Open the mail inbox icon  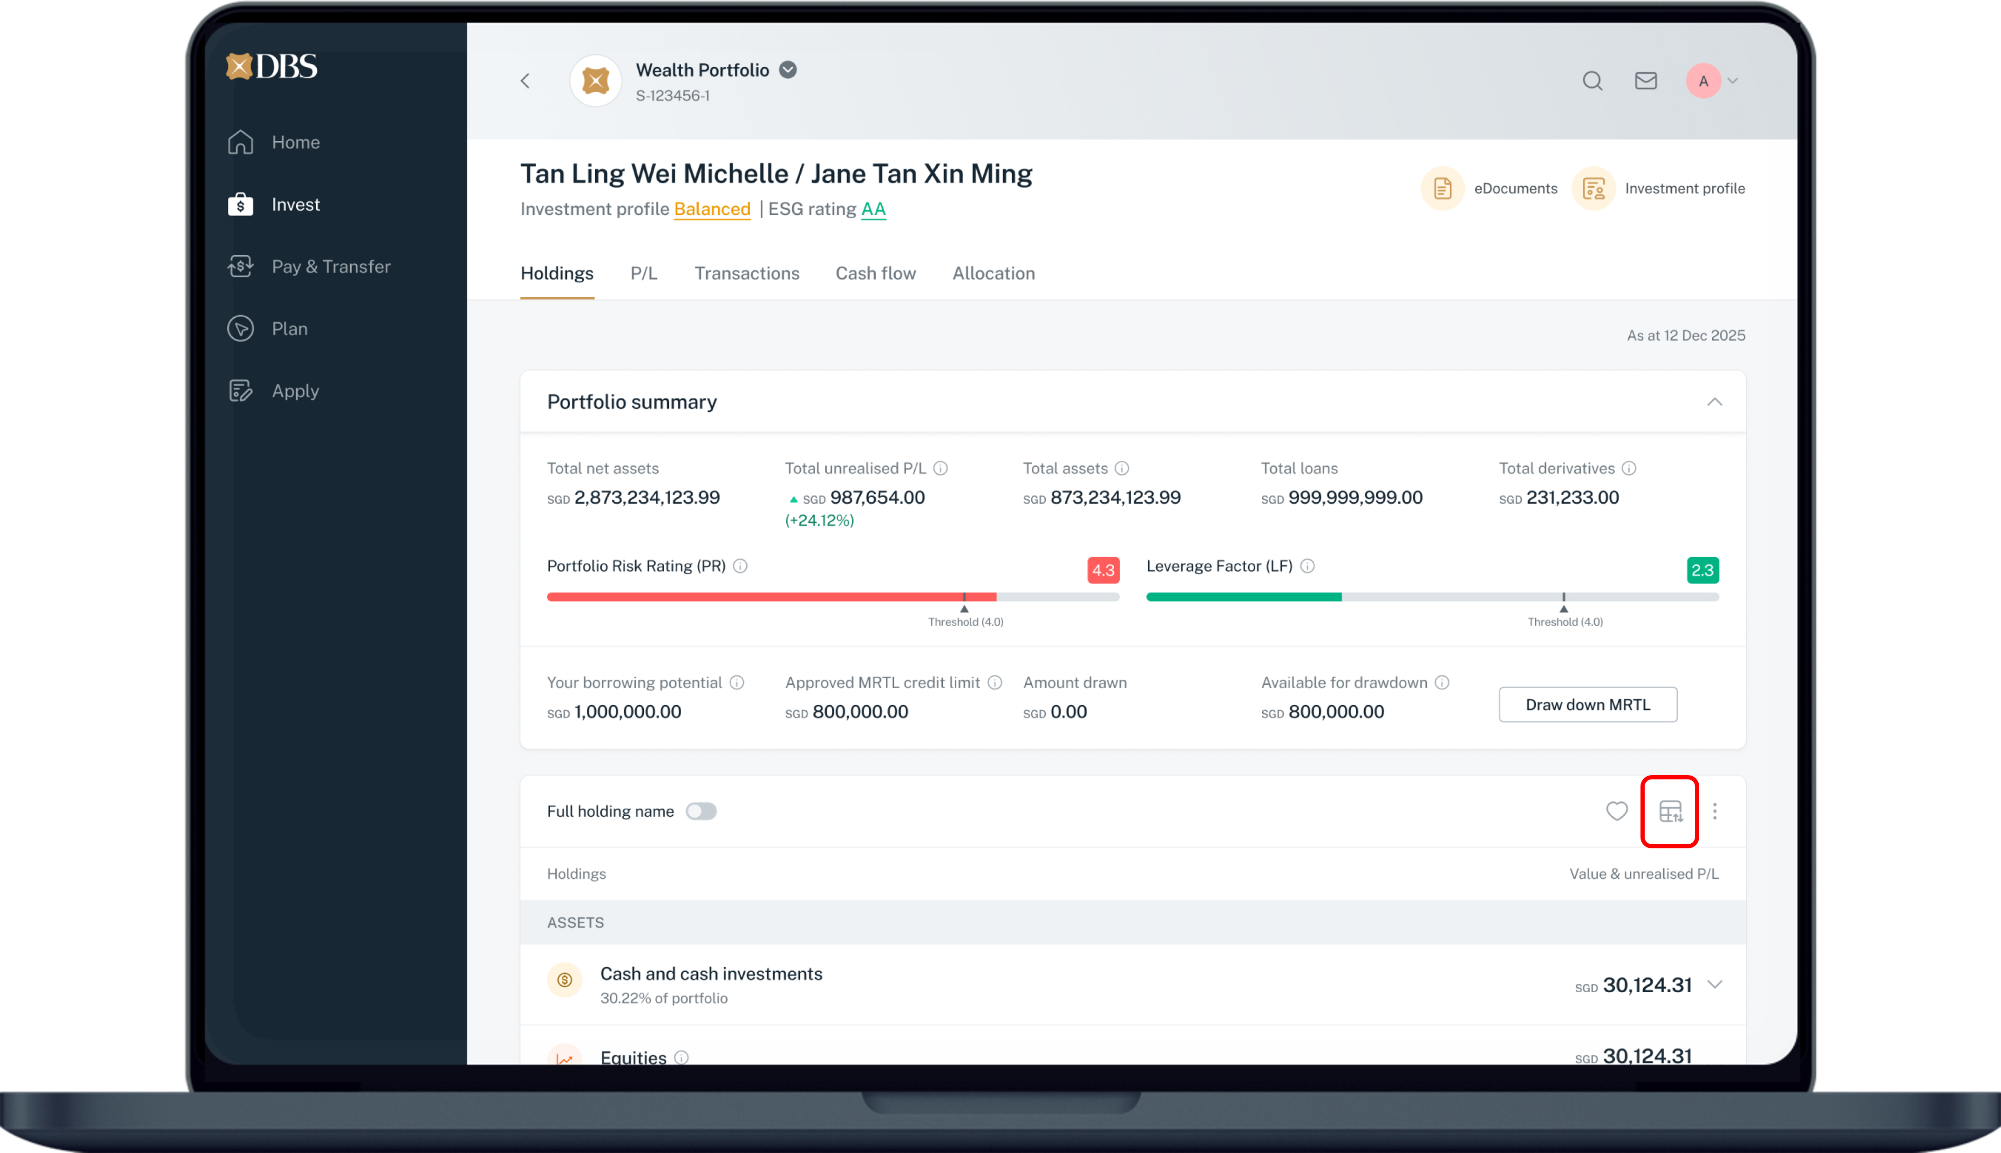click(x=1646, y=81)
